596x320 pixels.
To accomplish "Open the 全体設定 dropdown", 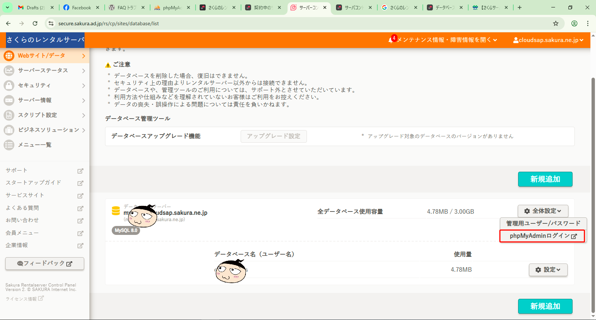I will (543, 211).
